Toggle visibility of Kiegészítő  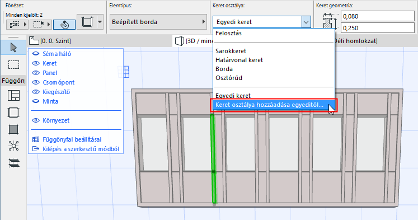(36, 92)
